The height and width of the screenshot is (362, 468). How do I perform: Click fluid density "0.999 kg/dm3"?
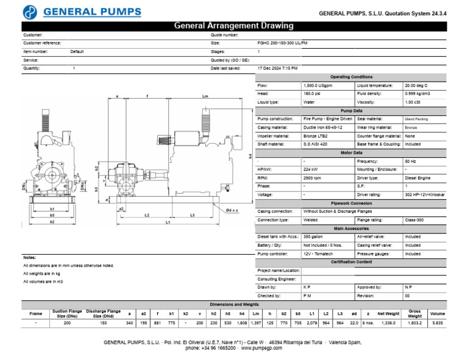[417, 94]
